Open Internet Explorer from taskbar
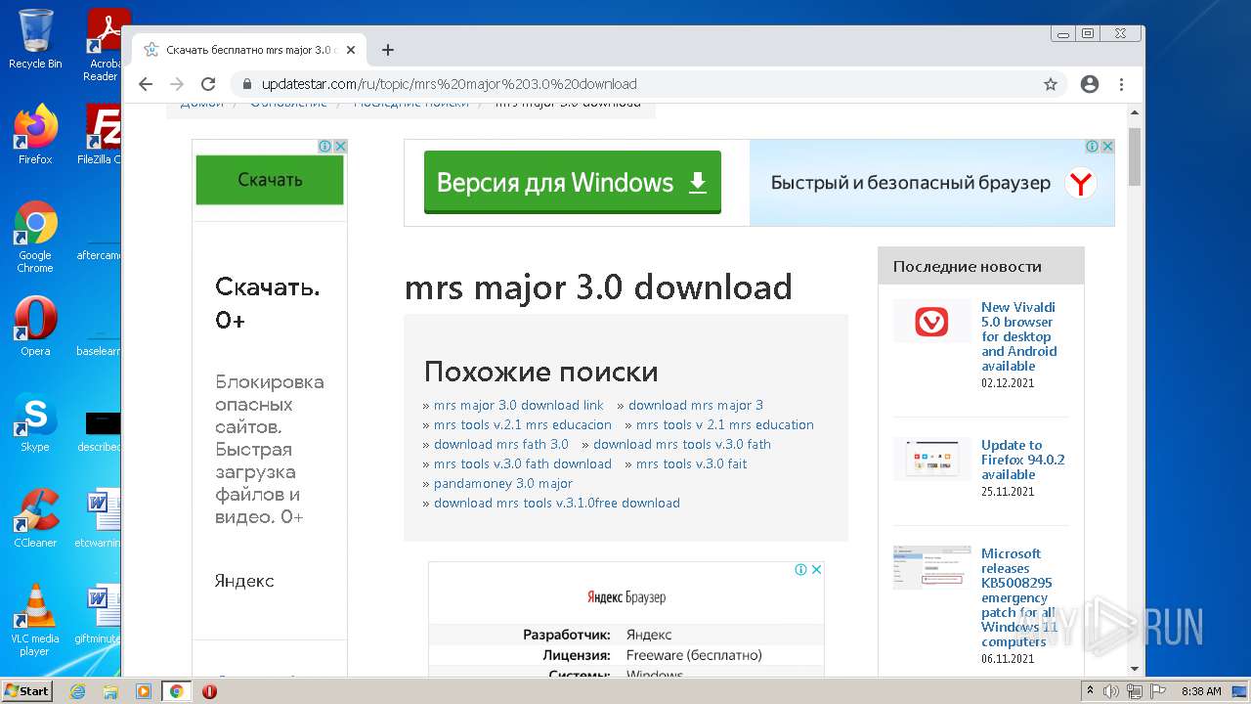Image resolution: width=1251 pixels, height=704 pixels. click(x=78, y=691)
